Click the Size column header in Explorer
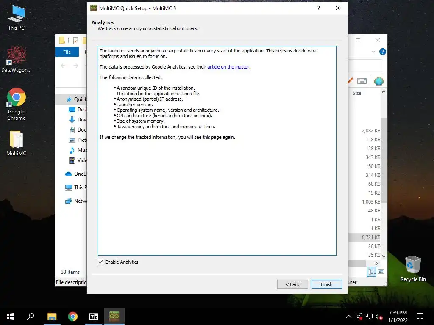The width and height of the screenshot is (434, 325). point(357,93)
